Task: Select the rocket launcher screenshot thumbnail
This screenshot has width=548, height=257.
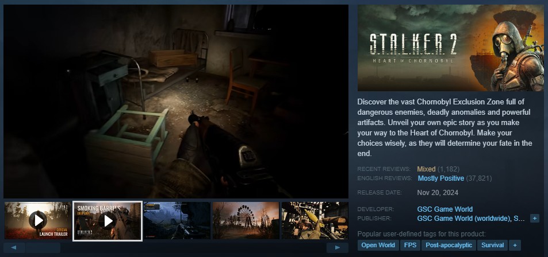Action: point(315,220)
